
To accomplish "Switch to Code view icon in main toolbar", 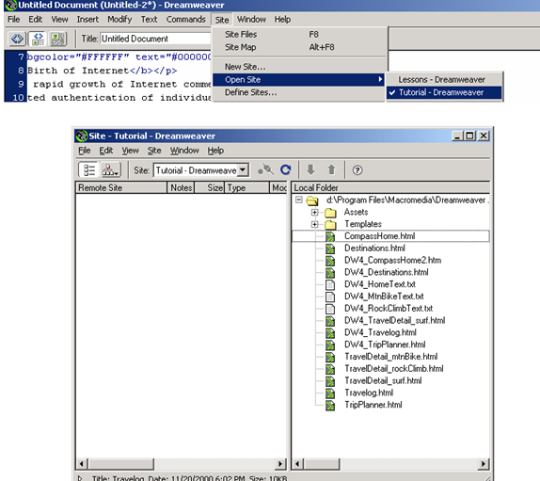I will 17,39.
